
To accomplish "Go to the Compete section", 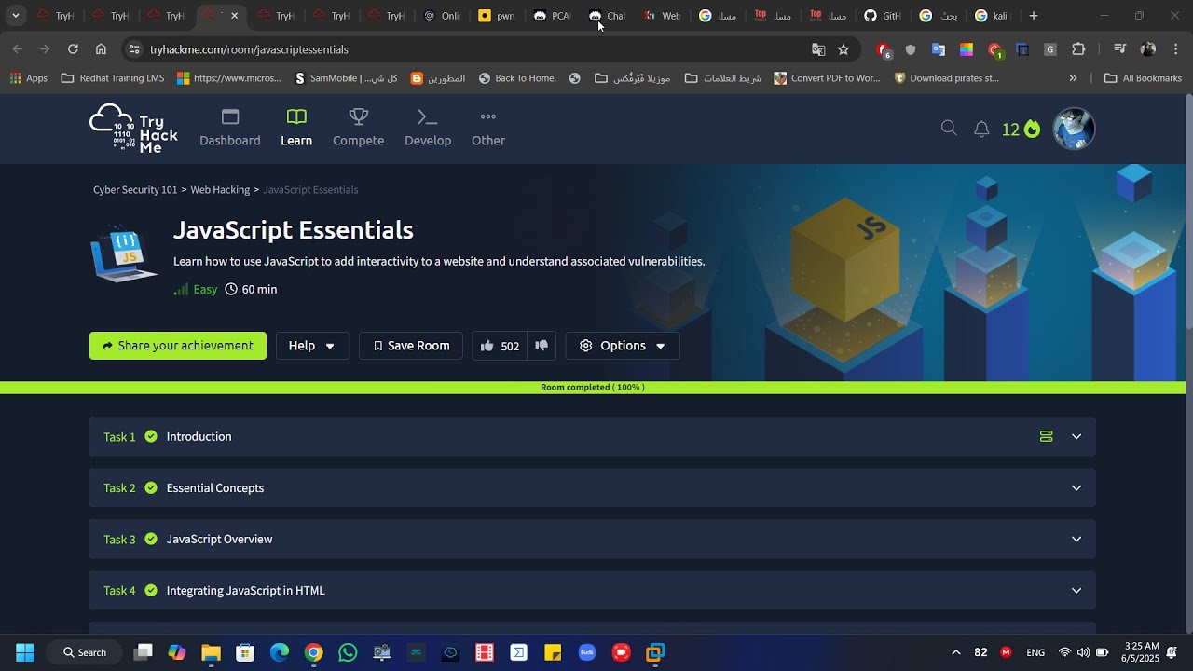I will (x=359, y=129).
